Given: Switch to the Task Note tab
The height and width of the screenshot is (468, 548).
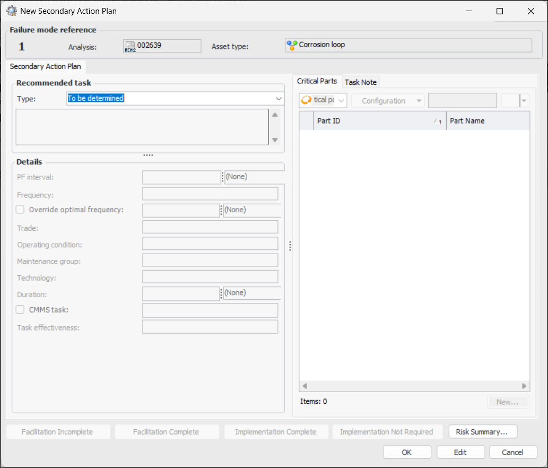Looking at the screenshot, I should pos(361,82).
